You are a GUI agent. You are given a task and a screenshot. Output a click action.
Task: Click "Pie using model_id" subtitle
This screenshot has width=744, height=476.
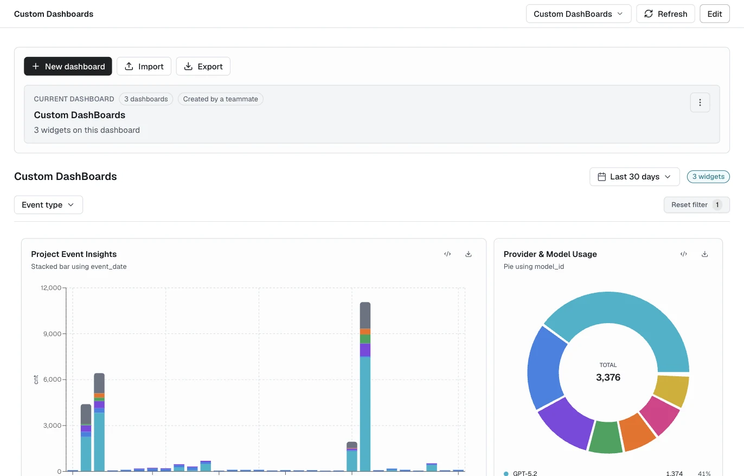point(534,266)
